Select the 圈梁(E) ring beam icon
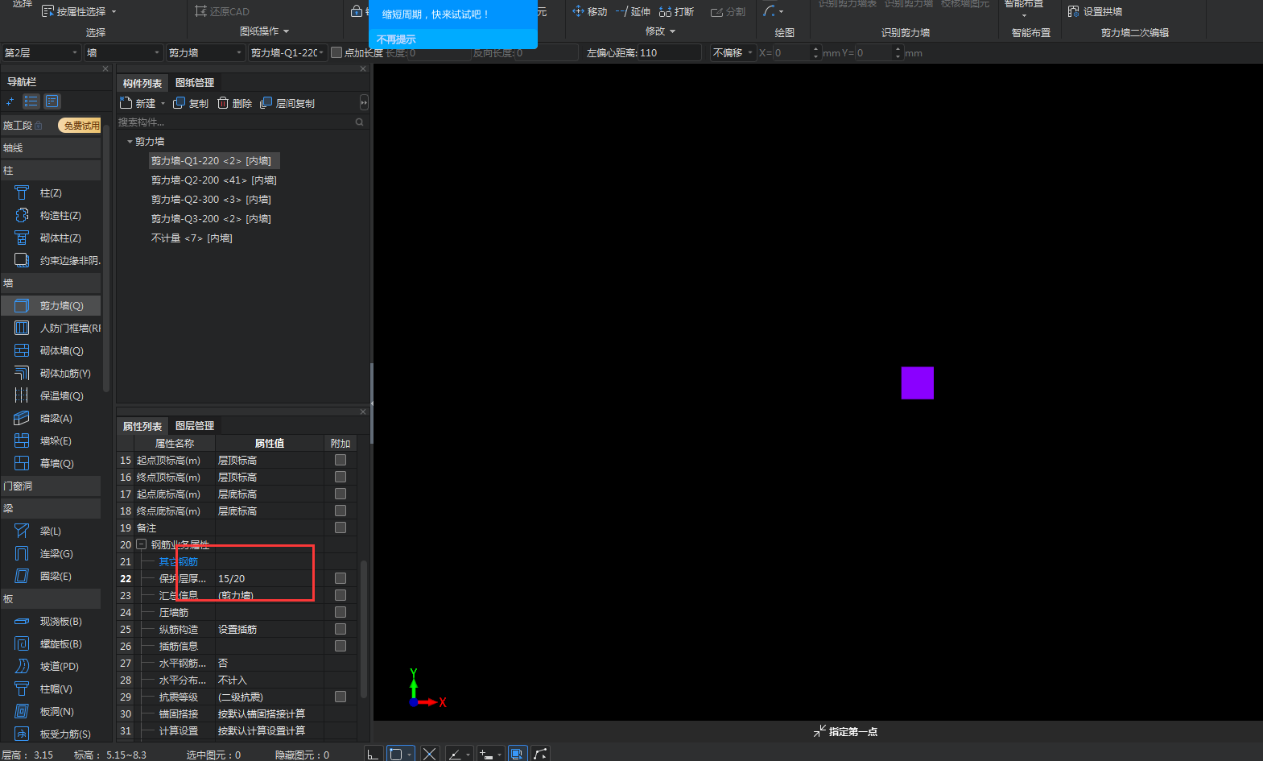The width and height of the screenshot is (1263, 761). coord(22,576)
